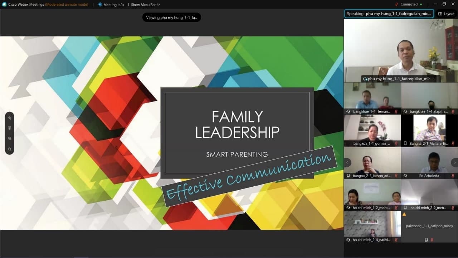Image resolution: width=458 pixels, height=258 pixels.
Task: Select the ho chi minh_1-2_mont video thumbnail
Action: coord(372,195)
